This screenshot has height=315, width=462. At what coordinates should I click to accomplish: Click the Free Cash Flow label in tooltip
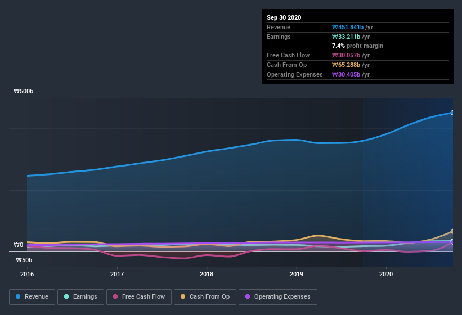[288, 55]
